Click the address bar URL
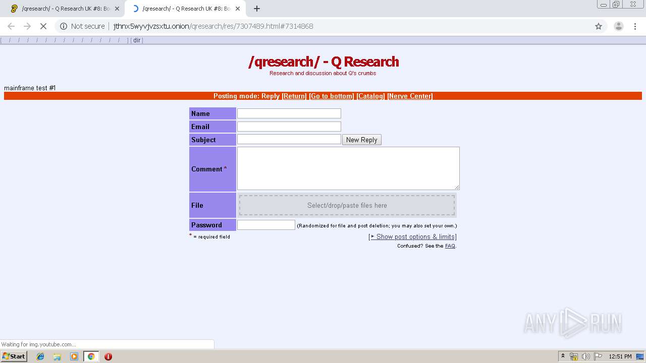This screenshot has width=646, height=363. tap(213, 26)
